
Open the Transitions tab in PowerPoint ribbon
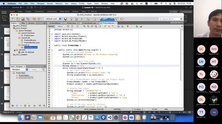(39, 11)
